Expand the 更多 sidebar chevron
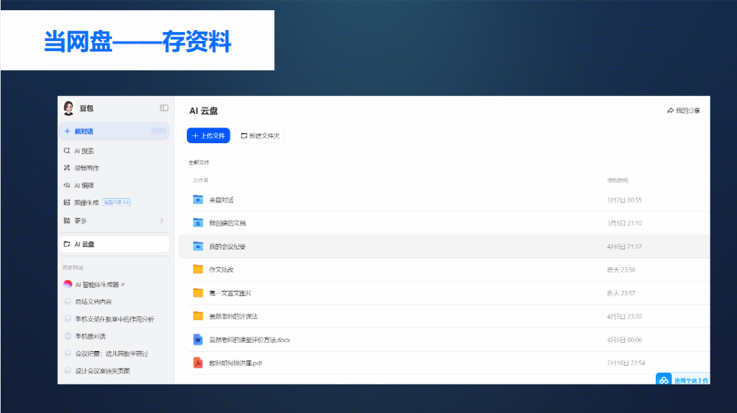737x413 pixels. (162, 221)
